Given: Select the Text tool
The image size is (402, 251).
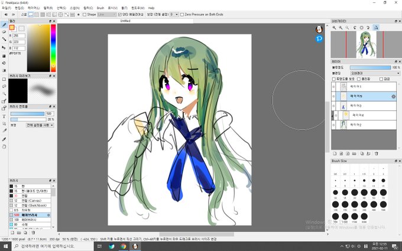Looking at the screenshot, I should point(4,116).
